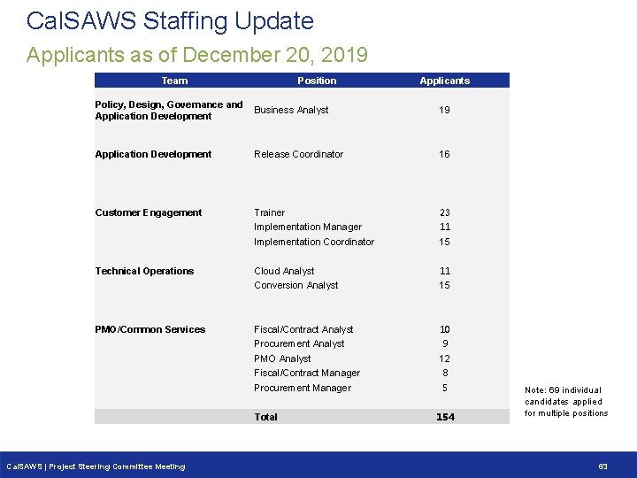Click the Fiscal/Contract Analyst count 10

[x=445, y=329]
